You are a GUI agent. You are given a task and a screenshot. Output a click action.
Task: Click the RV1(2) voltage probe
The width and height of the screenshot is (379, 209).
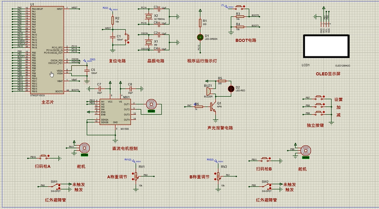[x=133, y=160]
